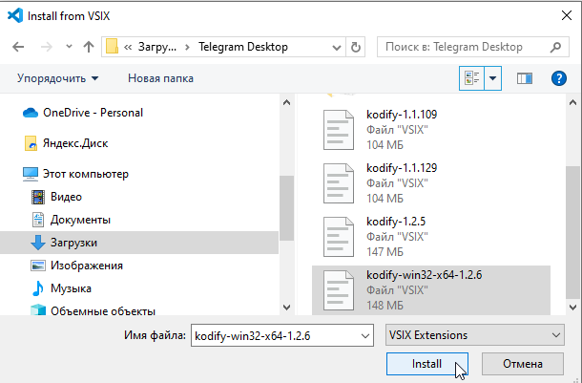Screen dimensions: 582x383
Task: Click the Документы page icon
Action: pyautogui.click(x=38, y=220)
